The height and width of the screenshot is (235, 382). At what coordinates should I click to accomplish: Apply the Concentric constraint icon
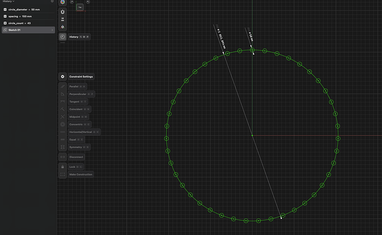point(63,124)
